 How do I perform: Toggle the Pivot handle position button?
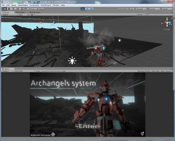(31, 9)
